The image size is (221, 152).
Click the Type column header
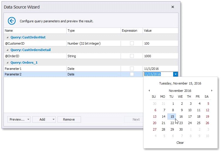(93, 31)
